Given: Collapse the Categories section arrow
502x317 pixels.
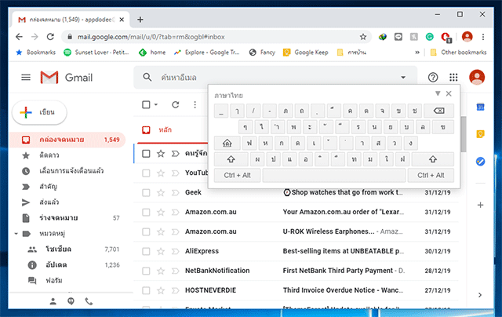Looking at the screenshot, I should [x=16, y=234].
